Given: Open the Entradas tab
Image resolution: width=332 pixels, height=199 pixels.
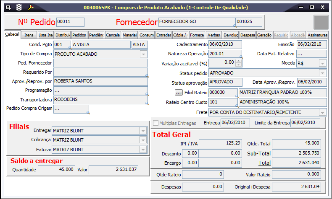Looking at the screenshot, I should pos(163,35).
